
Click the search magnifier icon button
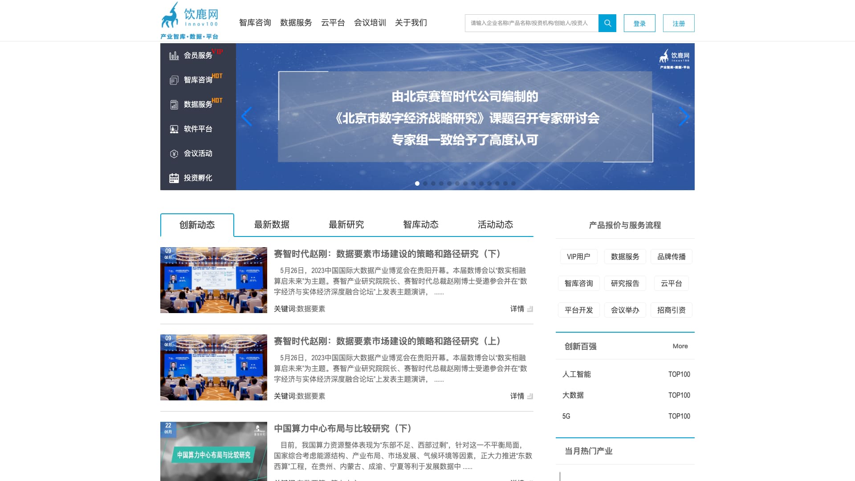pyautogui.click(x=607, y=23)
